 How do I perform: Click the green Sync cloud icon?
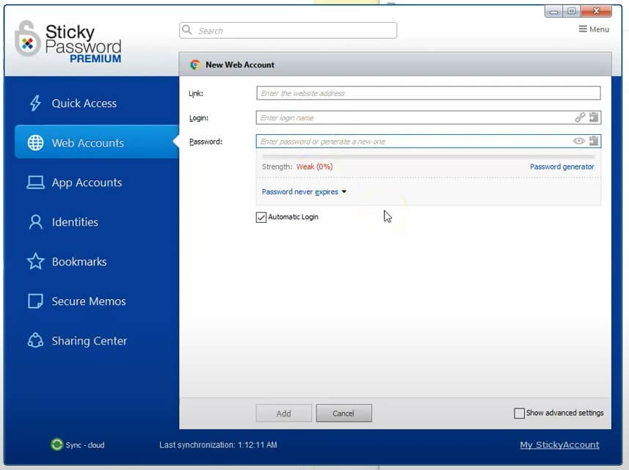tap(57, 444)
